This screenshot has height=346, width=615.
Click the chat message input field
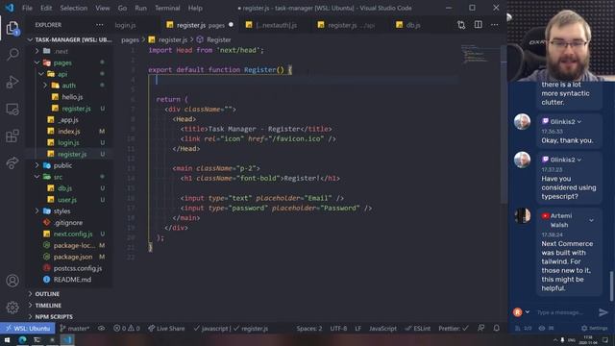tap(561, 312)
